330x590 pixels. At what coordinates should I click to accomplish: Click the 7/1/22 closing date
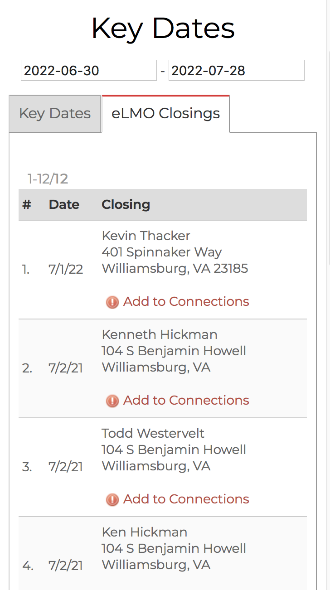click(66, 270)
